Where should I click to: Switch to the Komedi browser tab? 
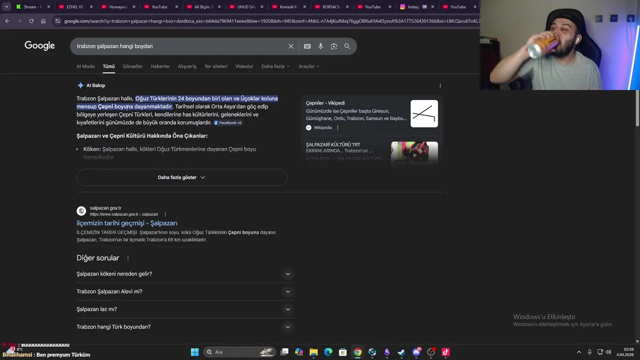click(288, 7)
